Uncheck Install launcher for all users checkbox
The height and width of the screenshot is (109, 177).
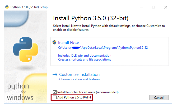click(55, 92)
